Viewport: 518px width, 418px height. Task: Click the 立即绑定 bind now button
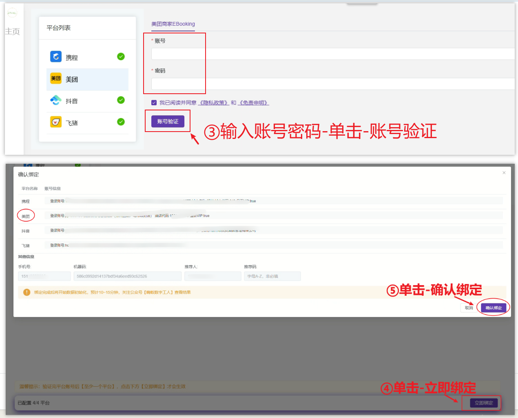pyautogui.click(x=483, y=403)
